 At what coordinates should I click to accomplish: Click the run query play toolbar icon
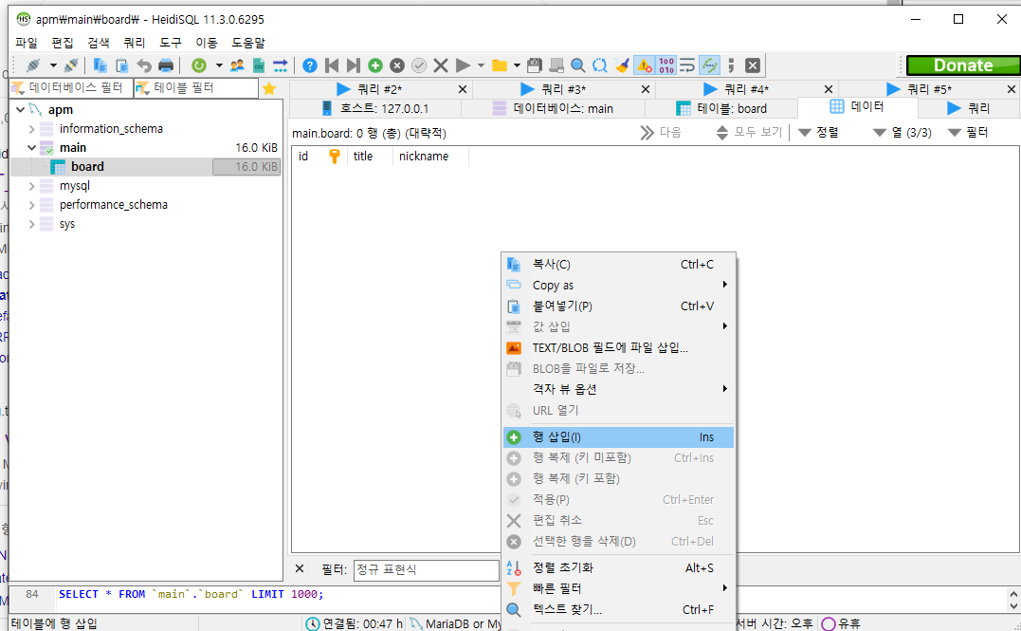463,65
